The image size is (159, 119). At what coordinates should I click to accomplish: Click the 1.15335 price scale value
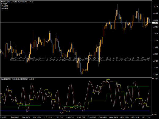pyautogui.click(x=155, y=68)
